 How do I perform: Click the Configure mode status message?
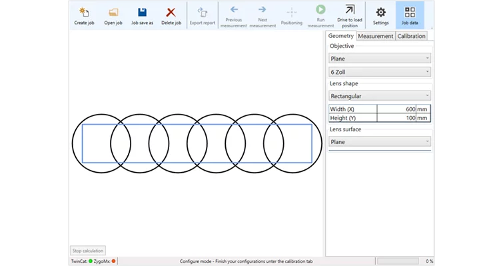point(246,261)
